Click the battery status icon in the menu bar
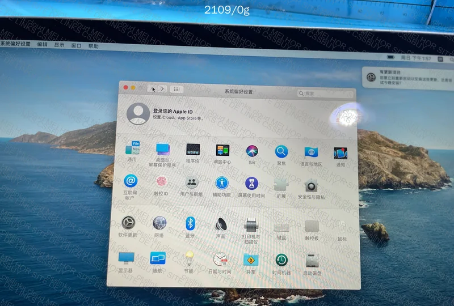The image size is (454, 306). pos(391,57)
